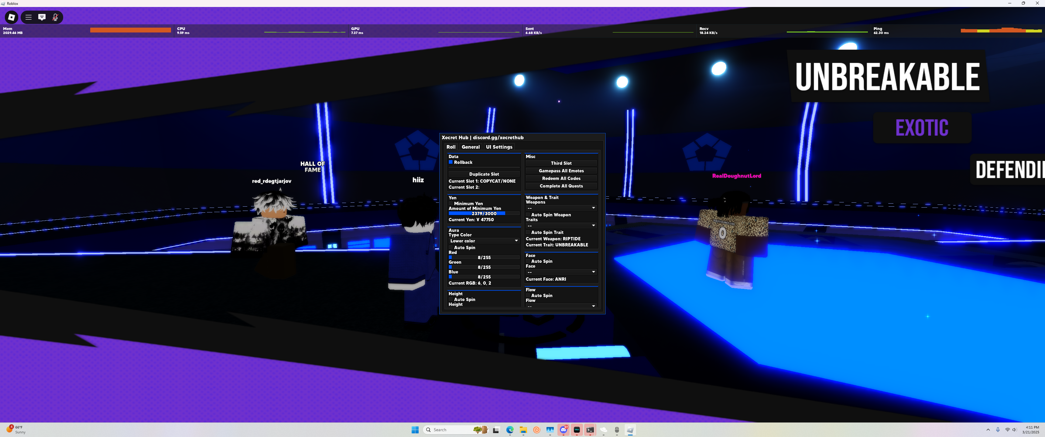The height and width of the screenshot is (437, 1045).
Task: Open the Roblox logo menu
Action: 11,17
